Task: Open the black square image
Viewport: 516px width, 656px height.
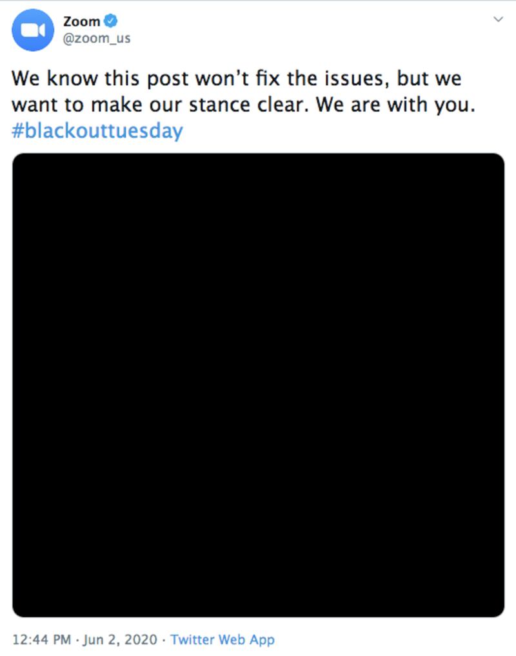Action: pyautogui.click(x=258, y=385)
